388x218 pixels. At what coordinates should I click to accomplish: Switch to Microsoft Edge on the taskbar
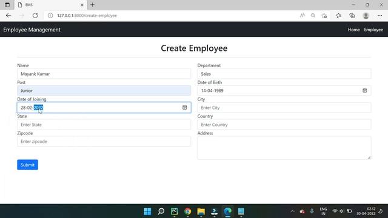pos(228,211)
